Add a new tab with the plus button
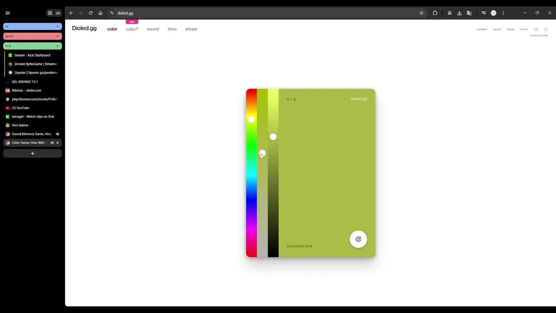 click(x=33, y=153)
